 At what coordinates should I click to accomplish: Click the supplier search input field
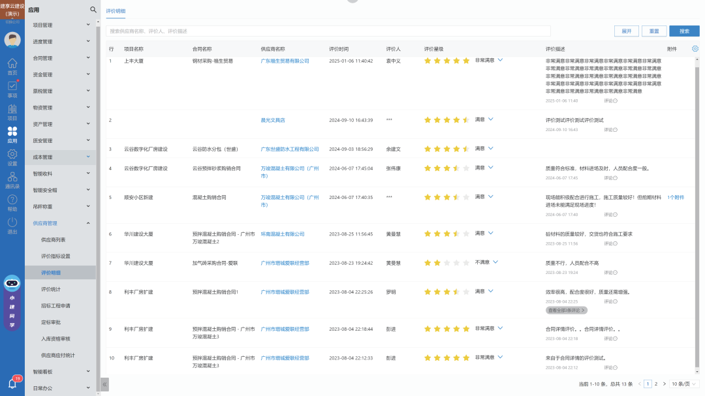click(328, 31)
